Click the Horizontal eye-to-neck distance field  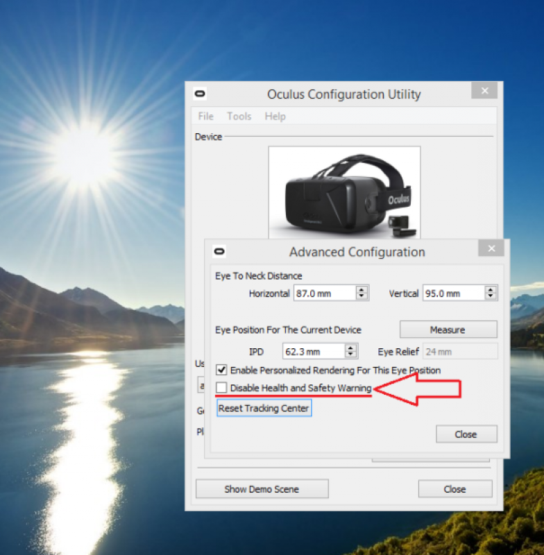(325, 293)
